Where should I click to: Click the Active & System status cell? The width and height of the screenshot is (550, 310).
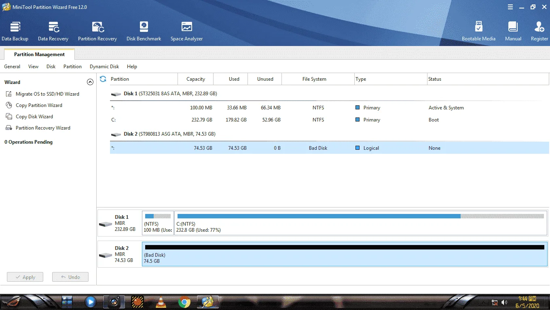(x=446, y=108)
